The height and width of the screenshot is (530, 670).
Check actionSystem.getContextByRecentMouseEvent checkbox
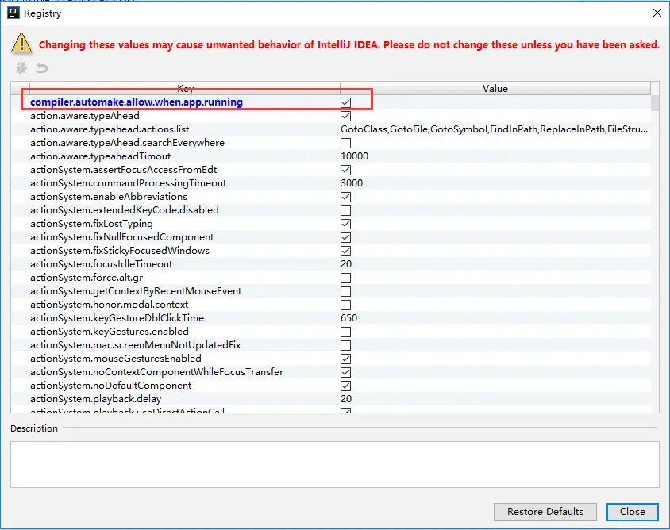tap(345, 291)
